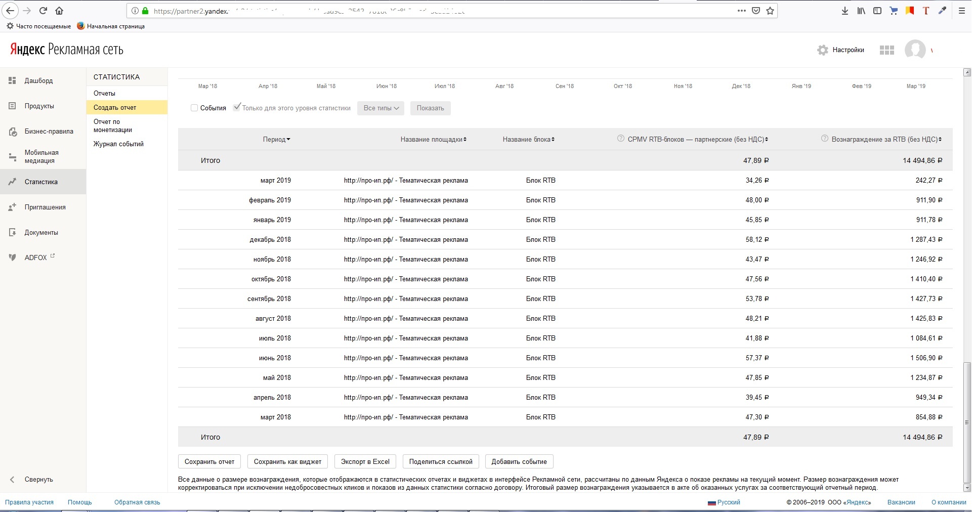The height and width of the screenshot is (512, 972).
Task: Open Дашборд section
Action: pyautogui.click(x=38, y=81)
